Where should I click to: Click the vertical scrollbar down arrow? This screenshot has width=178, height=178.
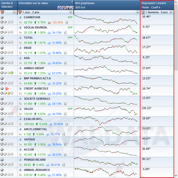tap(176, 176)
